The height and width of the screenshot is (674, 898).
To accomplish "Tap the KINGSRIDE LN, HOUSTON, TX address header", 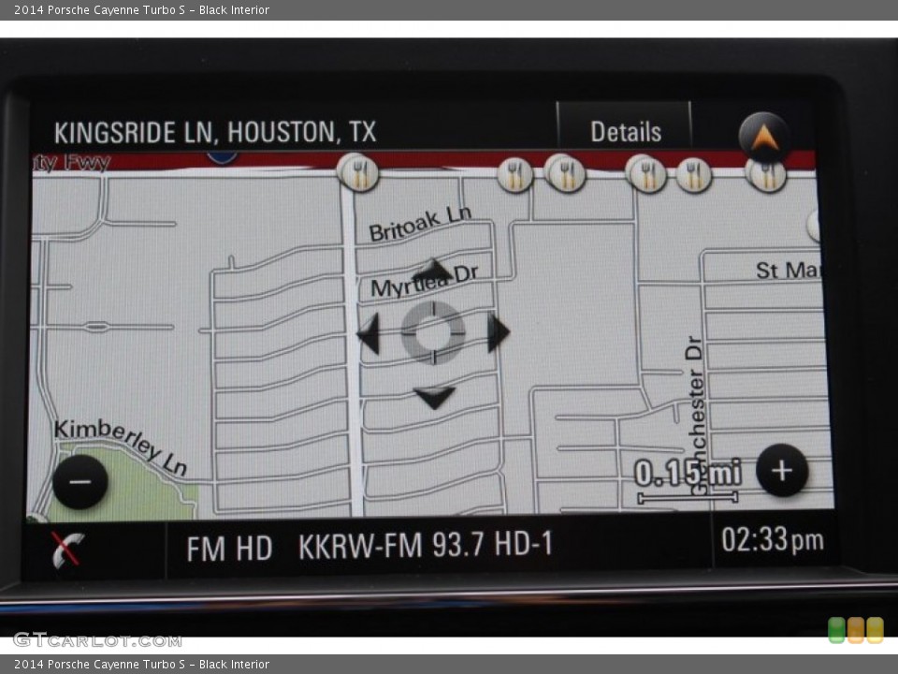I will pyautogui.click(x=215, y=132).
